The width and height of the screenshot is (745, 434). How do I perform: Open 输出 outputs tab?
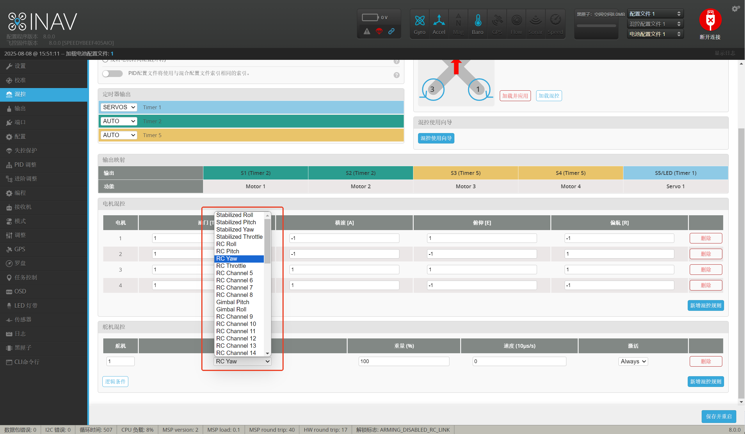(x=44, y=108)
